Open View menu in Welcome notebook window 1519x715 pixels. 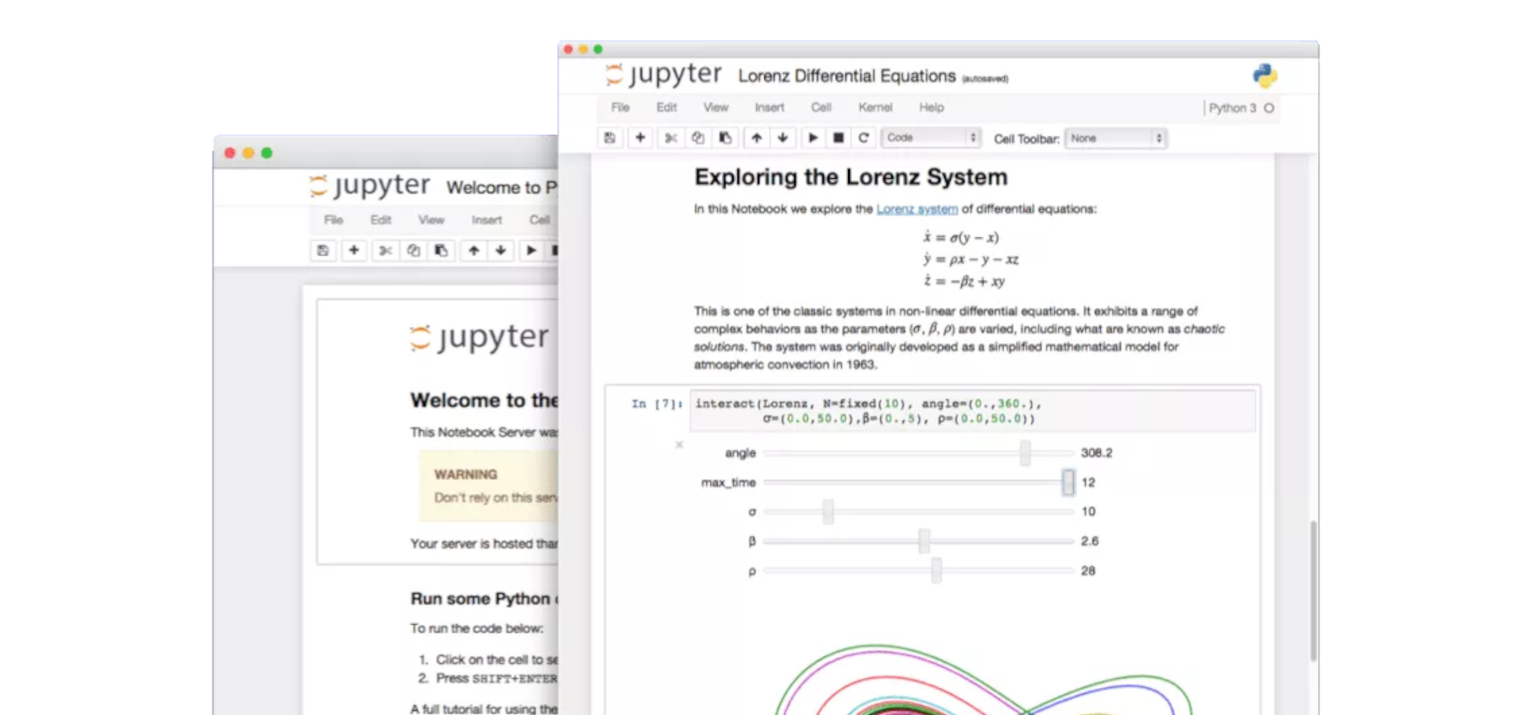pyautogui.click(x=431, y=220)
